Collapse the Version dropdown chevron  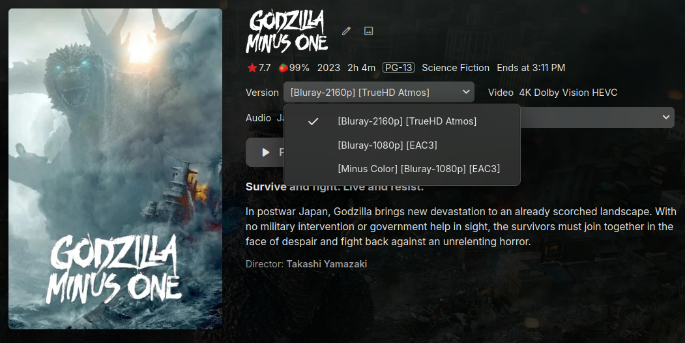point(466,92)
